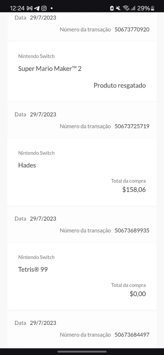Select transaction number 50673725719
The height and width of the screenshot is (355, 164).
[x=132, y=126]
